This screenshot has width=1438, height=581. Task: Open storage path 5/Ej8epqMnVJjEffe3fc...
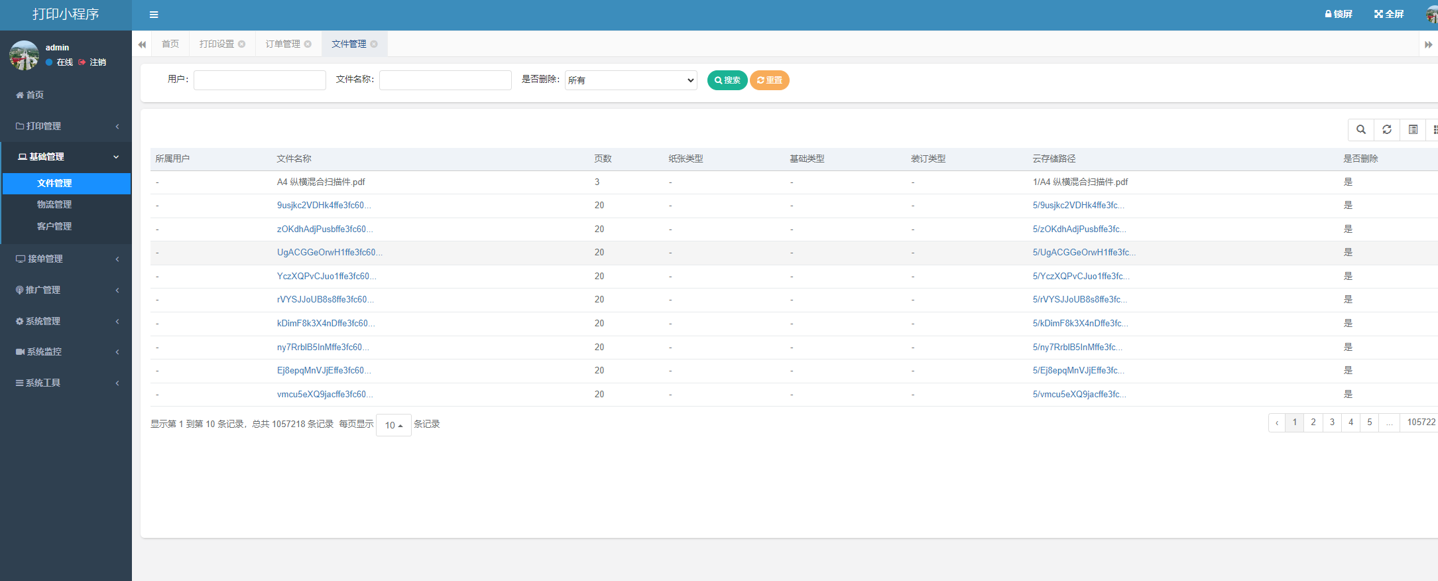[1078, 371]
